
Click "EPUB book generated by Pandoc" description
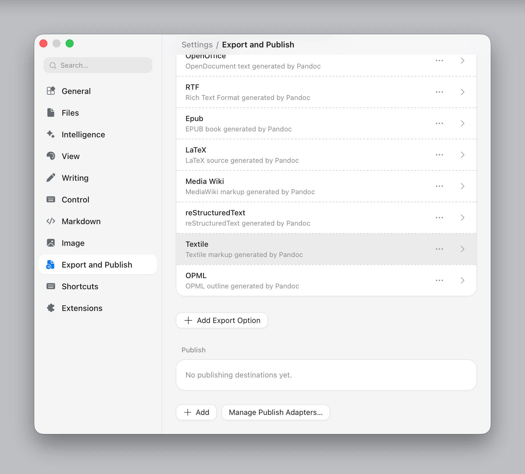click(239, 129)
